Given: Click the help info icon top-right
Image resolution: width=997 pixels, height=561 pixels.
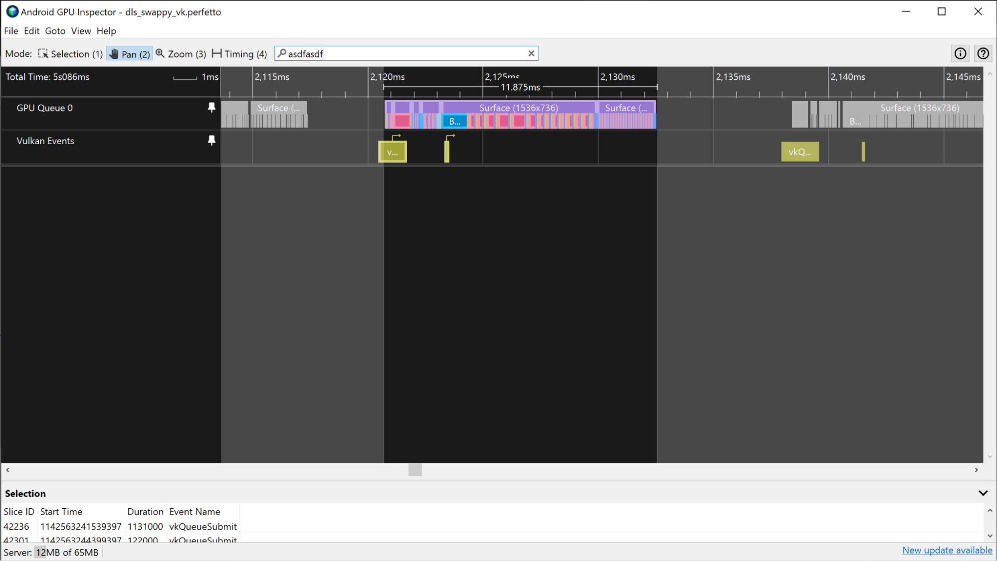Looking at the screenshot, I should pos(960,53).
